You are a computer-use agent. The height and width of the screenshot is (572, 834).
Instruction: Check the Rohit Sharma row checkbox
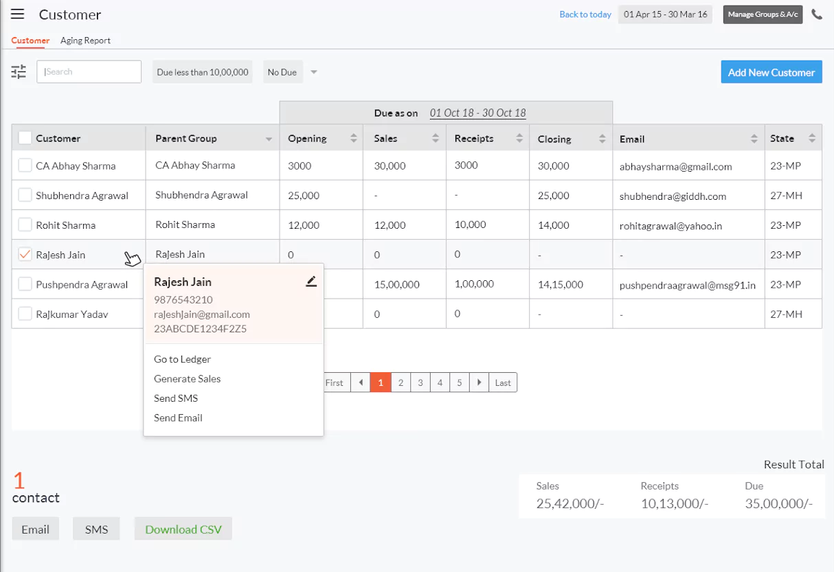tap(25, 225)
